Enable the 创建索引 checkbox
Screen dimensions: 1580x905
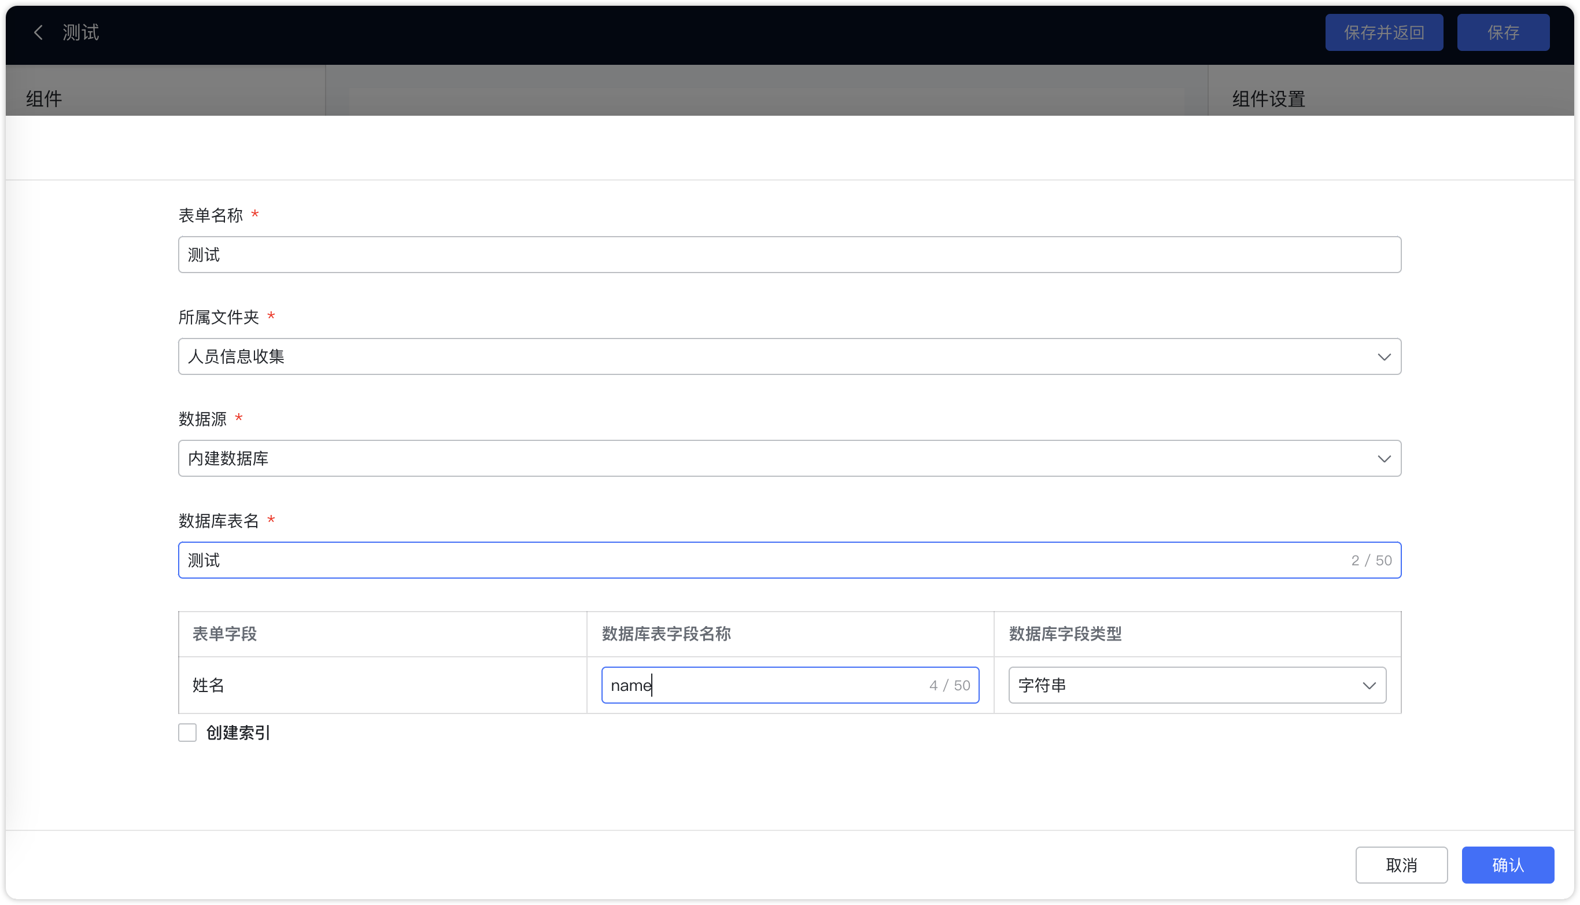187,733
